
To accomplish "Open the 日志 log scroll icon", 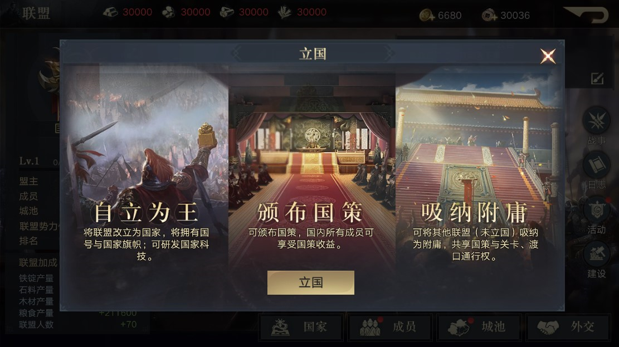I will coord(597,165).
